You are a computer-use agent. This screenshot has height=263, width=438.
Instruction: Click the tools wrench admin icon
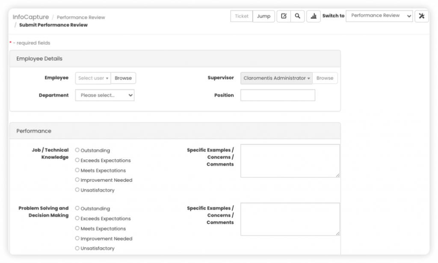click(421, 16)
